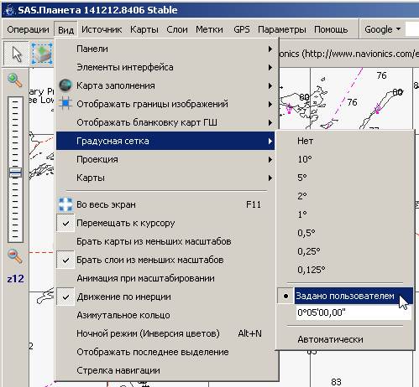Expand Элементы интерфейса submenu
The height and width of the screenshot is (387, 419).
click(x=165, y=67)
